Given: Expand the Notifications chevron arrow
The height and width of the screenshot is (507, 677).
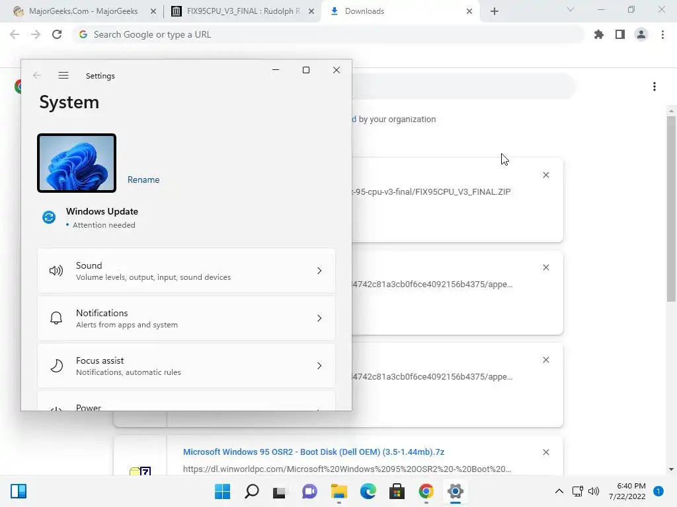Looking at the screenshot, I should pyautogui.click(x=319, y=318).
